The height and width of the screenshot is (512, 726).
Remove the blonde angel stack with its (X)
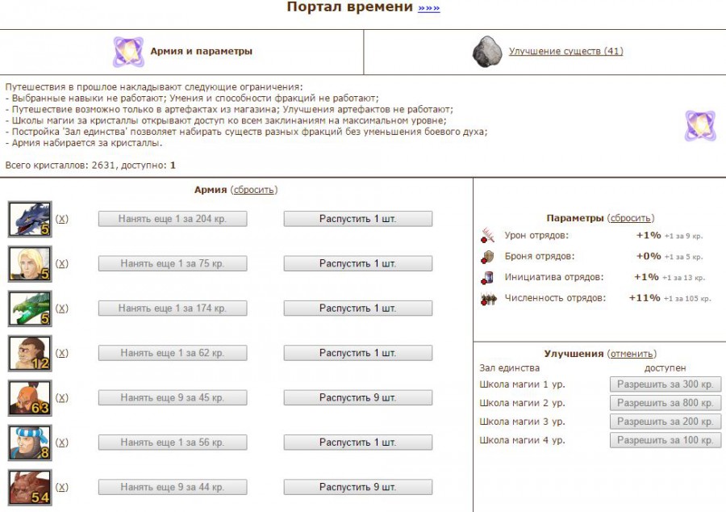[62, 263]
